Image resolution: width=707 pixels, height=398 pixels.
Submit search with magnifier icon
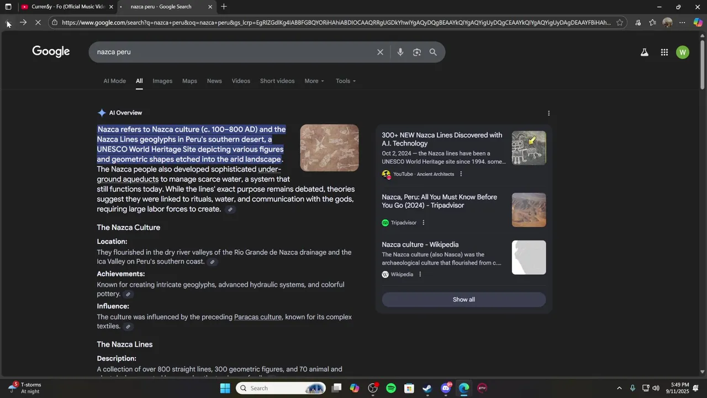433,52
